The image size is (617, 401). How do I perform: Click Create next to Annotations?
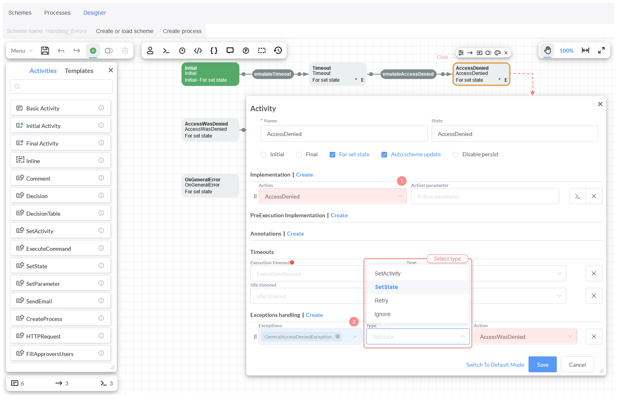click(295, 234)
